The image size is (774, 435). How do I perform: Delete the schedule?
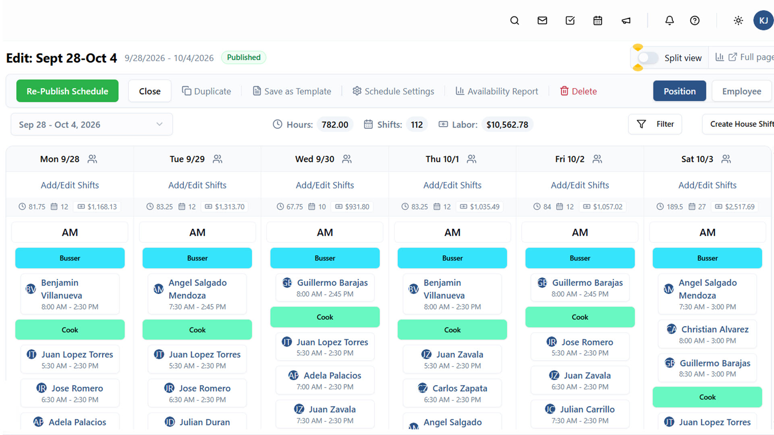(x=578, y=91)
